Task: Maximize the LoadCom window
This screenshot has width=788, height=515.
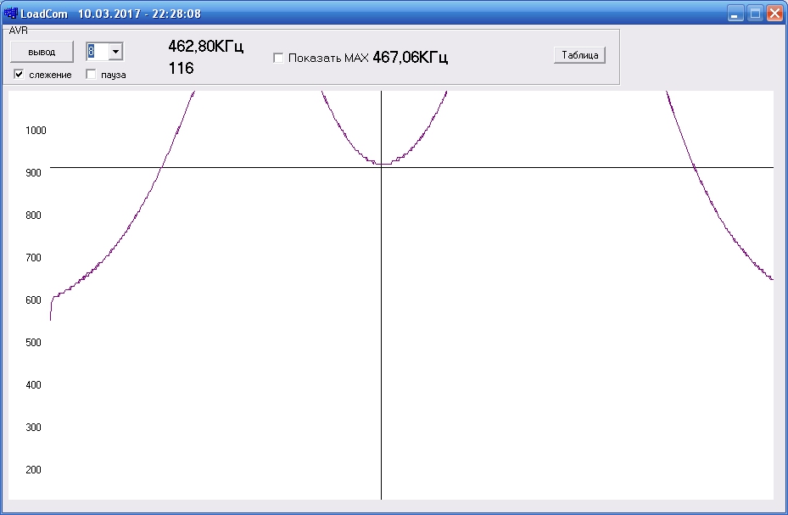Action: [x=755, y=14]
